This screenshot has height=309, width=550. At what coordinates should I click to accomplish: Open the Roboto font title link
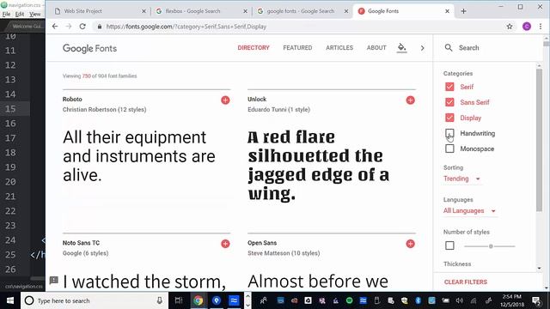coord(72,100)
